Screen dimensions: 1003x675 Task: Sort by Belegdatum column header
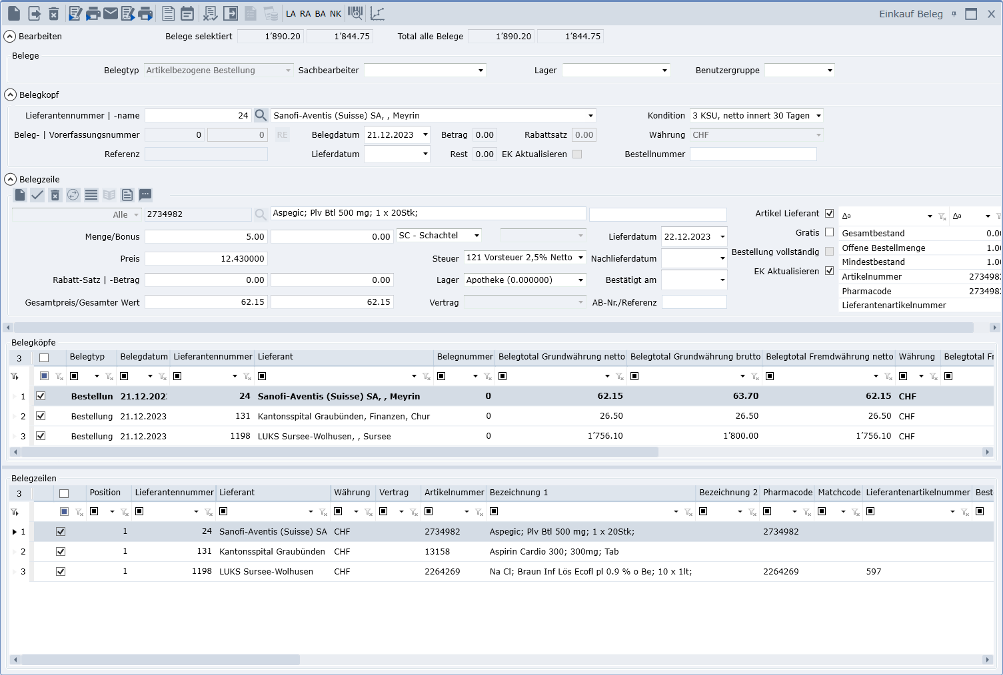(144, 357)
